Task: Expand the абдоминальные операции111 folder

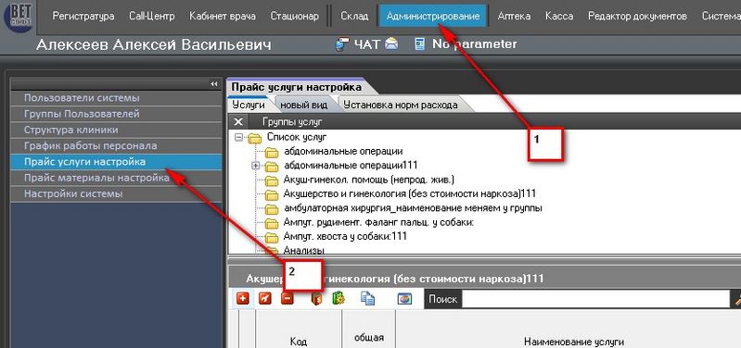Action: point(256,166)
